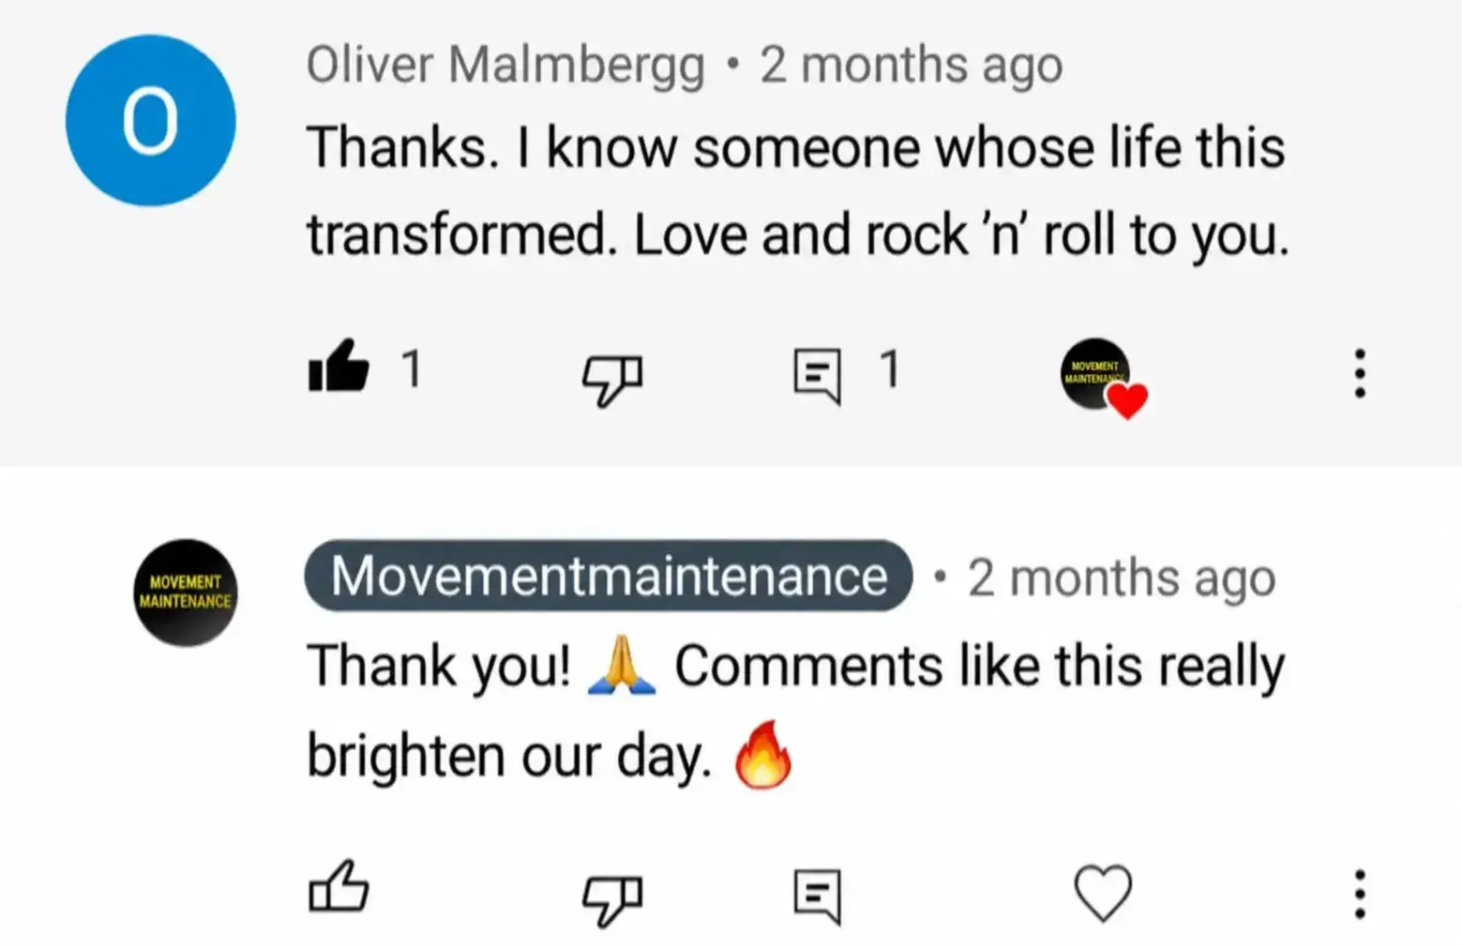Viewport: 1462px width, 946px height.
Task: Expand Oliver's comment text about life transformed
Action: point(797,190)
